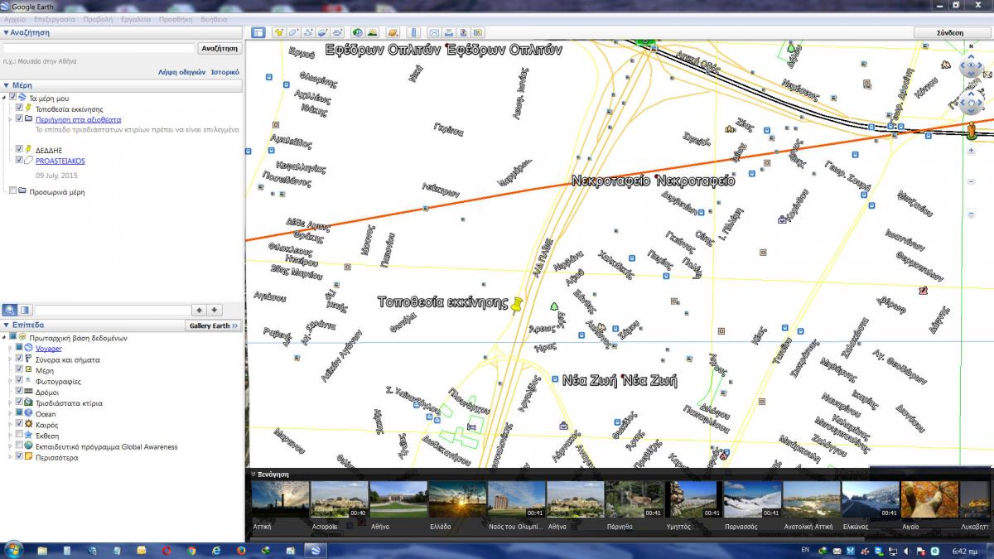The width and height of the screenshot is (994, 559).
Task: Toggle the Τα μέρη μου checkbox
Action: 12,97
